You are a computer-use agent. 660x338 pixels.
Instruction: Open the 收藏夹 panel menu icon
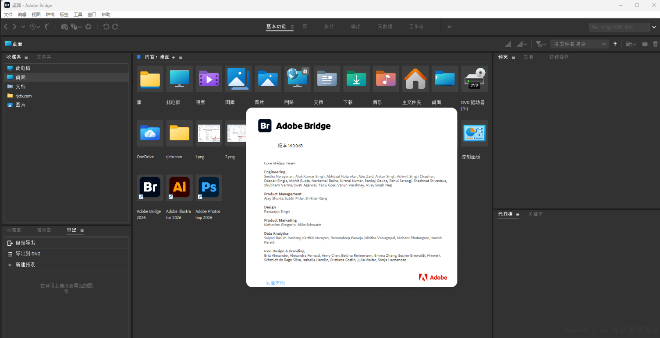pyautogui.click(x=26, y=57)
